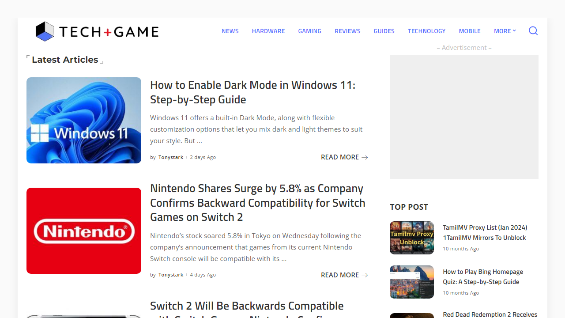Click the Nintendo logo thumbnail

[83, 231]
